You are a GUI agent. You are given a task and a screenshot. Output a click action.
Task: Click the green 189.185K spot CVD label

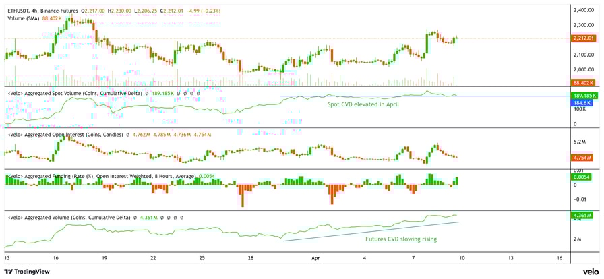pos(583,96)
